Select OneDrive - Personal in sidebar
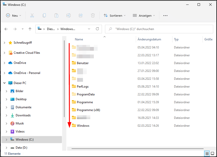The image size is (217, 157). [x=27, y=73]
